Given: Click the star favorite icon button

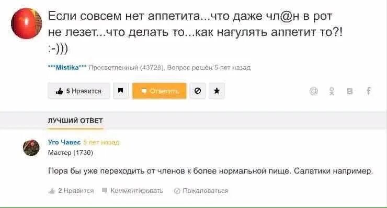Looking at the screenshot, I should coord(217,91).
